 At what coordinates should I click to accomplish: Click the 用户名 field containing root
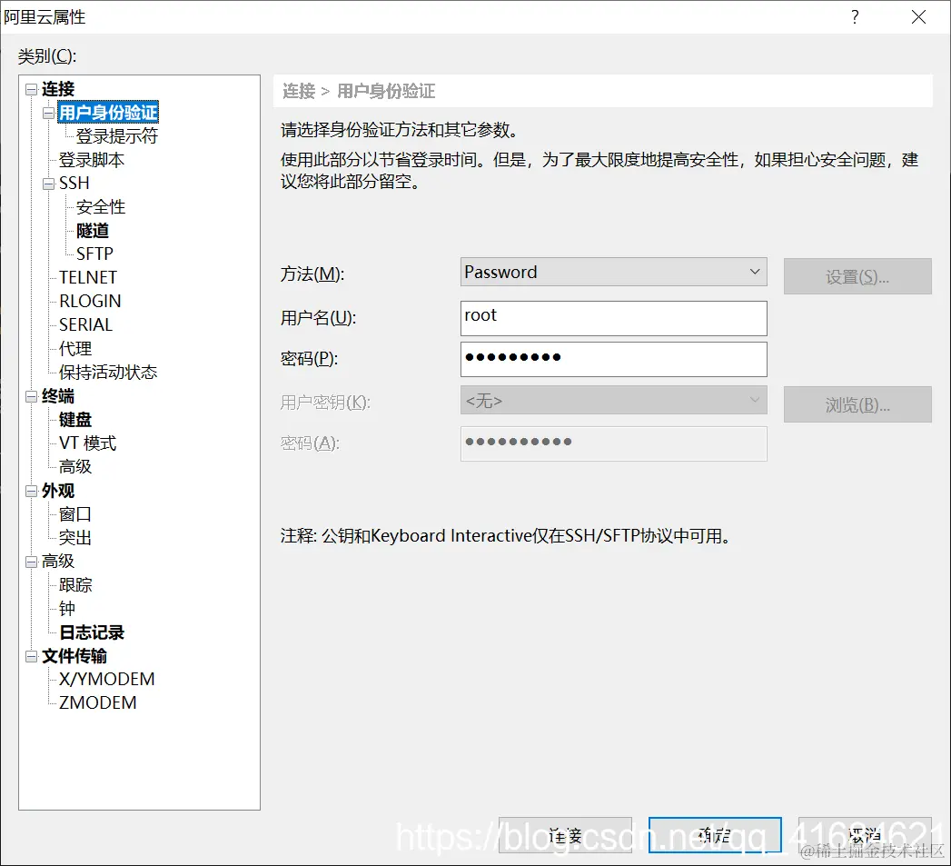[613, 318]
